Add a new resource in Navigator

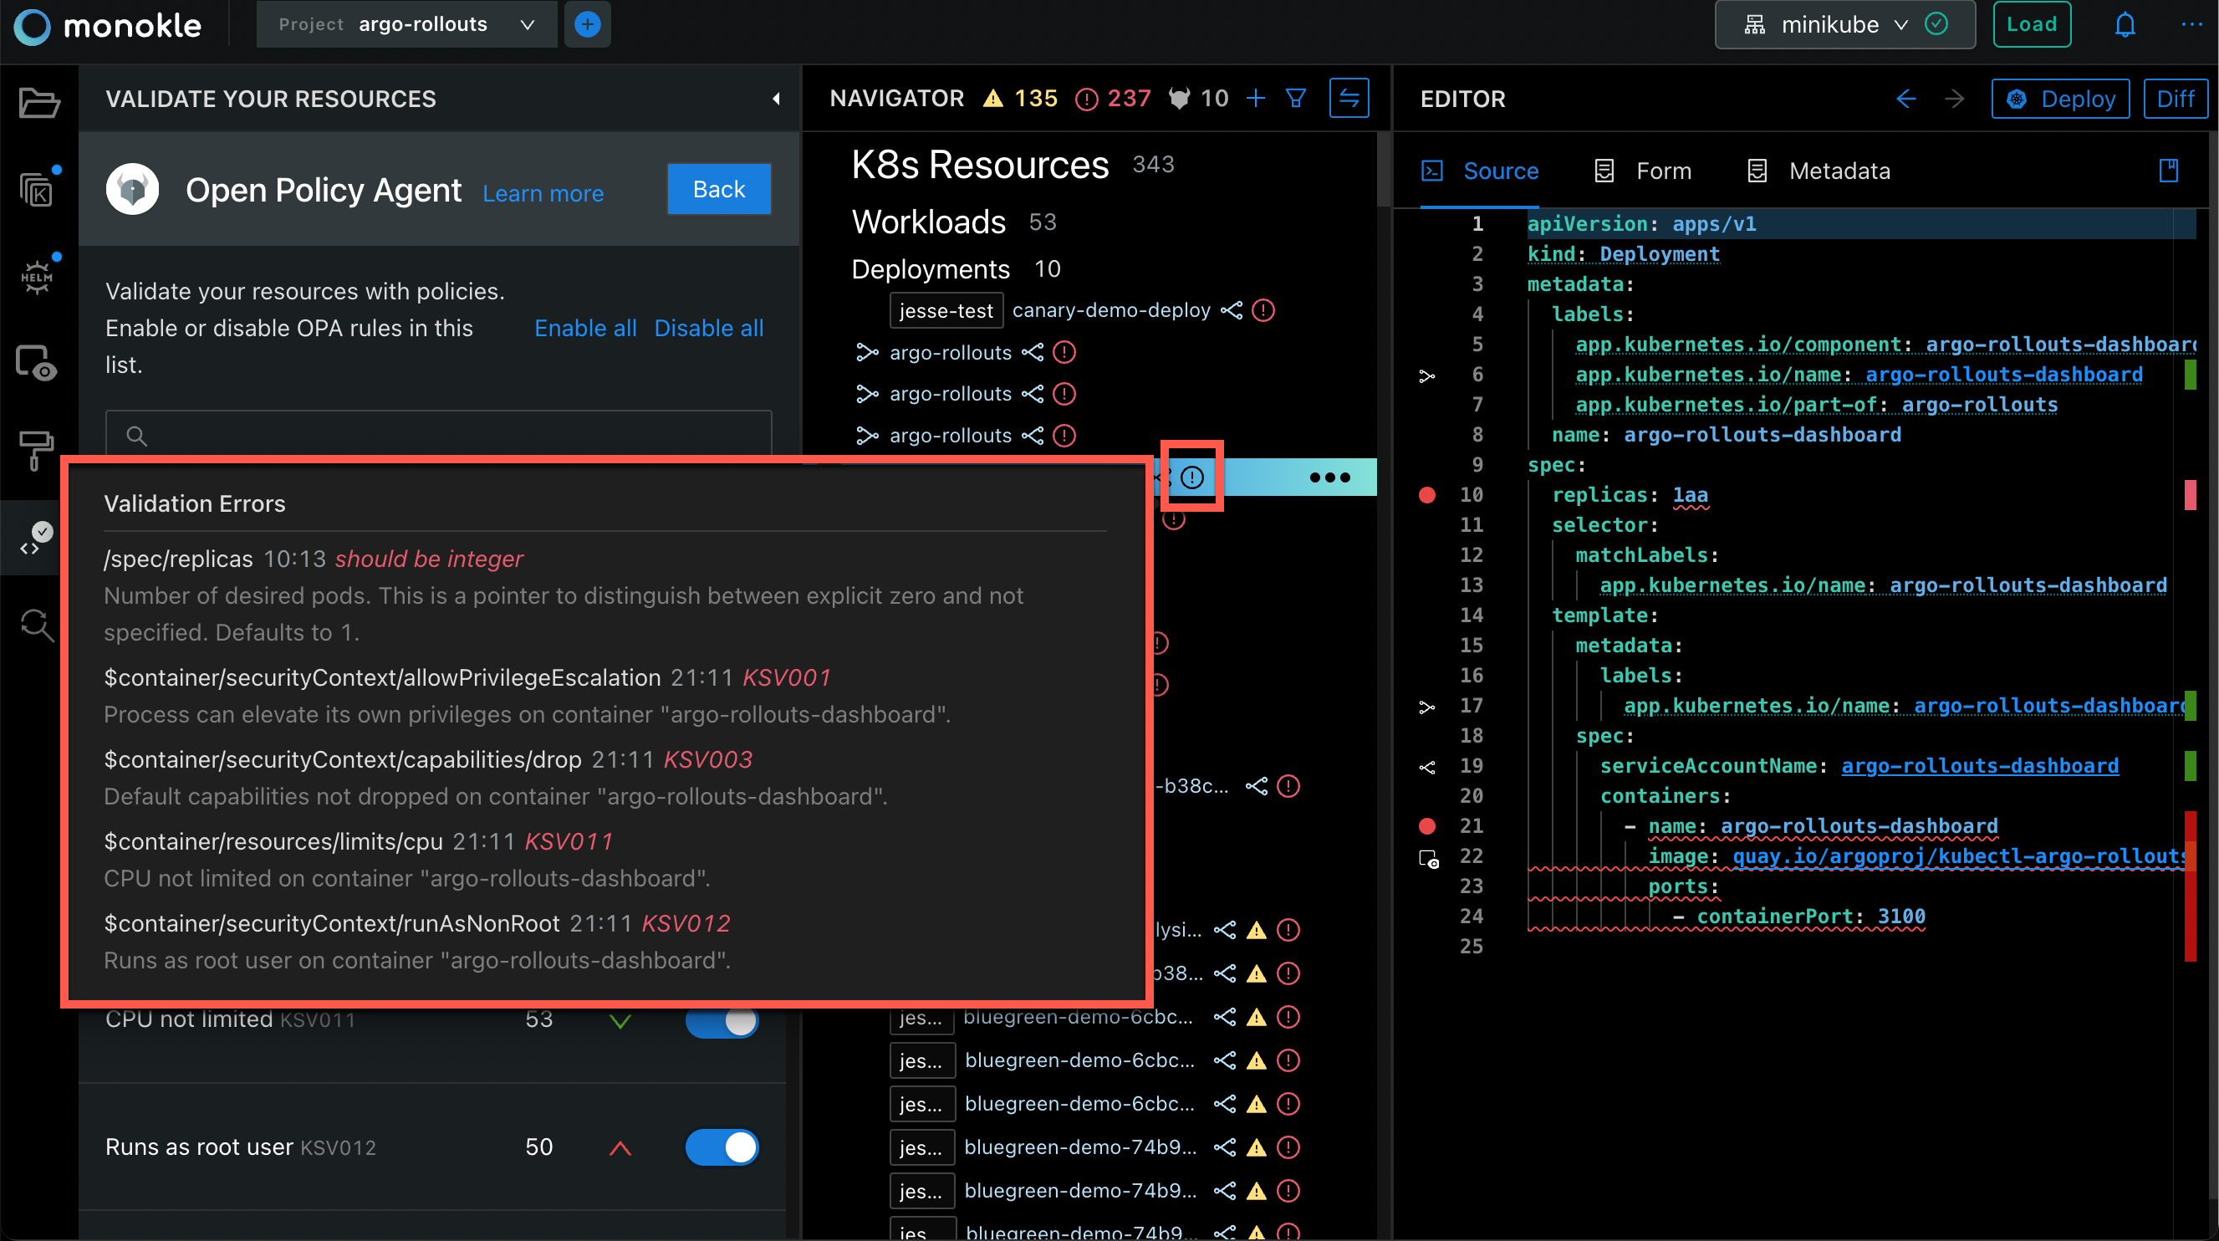pos(1256,98)
